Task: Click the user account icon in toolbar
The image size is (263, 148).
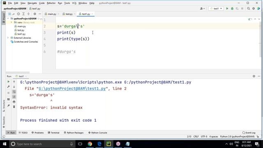Action: tap(202, 8)
